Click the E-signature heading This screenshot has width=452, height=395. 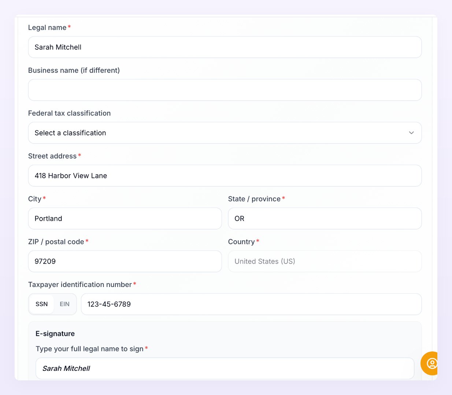pos(55,333)
